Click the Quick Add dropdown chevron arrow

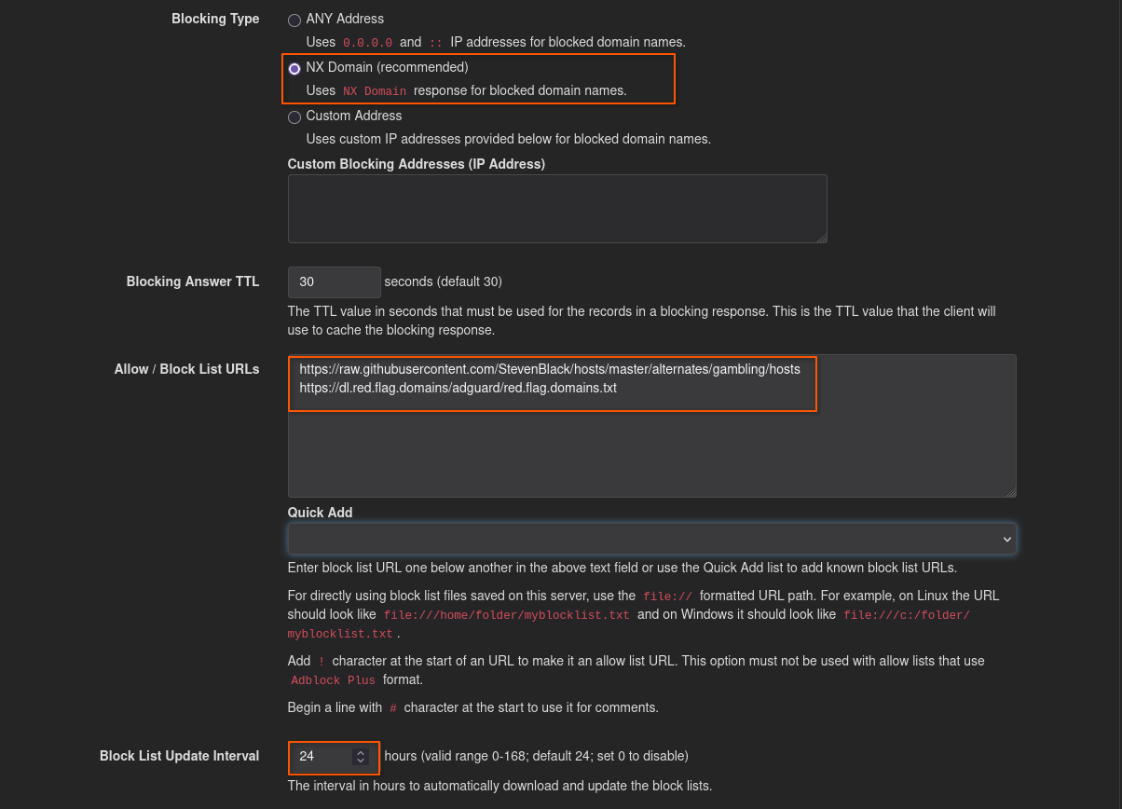coord(1006,540)
